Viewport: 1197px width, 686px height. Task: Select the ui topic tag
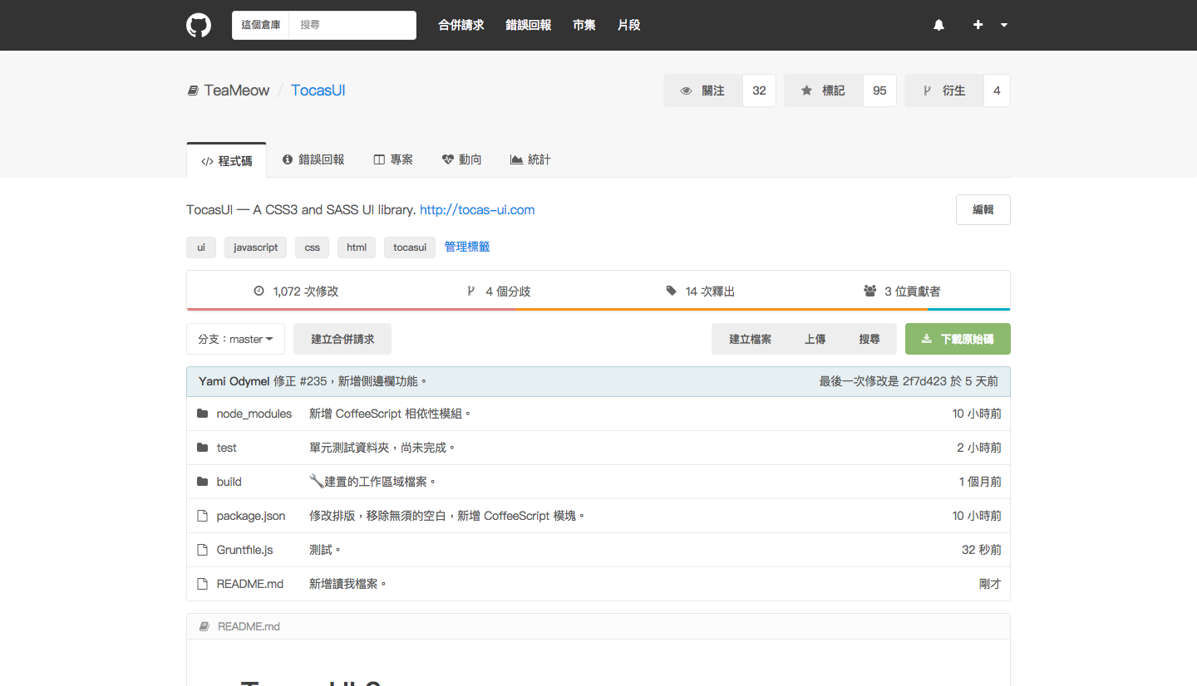(x=201, y=247)
